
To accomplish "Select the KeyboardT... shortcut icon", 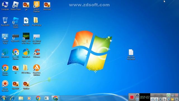I will 16,38.
